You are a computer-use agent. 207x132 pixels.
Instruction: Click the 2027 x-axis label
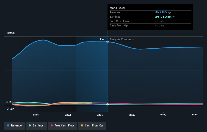pyautogui.click(x=163, y=115)
